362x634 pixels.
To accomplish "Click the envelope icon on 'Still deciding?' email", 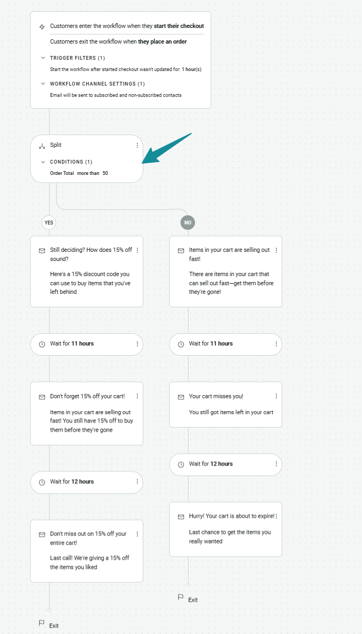I will tap(42, 250).
